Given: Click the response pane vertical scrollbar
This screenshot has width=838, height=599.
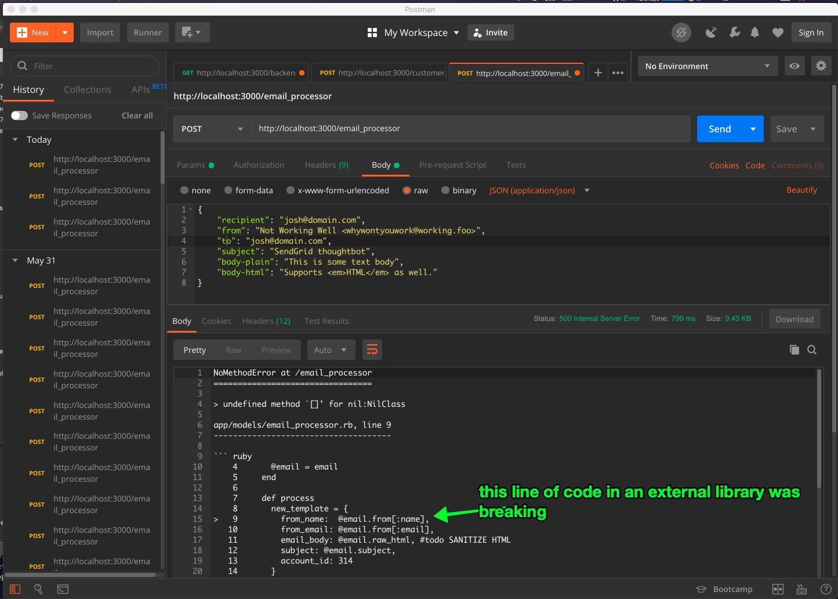Looking at the screenshot, I should (x=819, y=428).
